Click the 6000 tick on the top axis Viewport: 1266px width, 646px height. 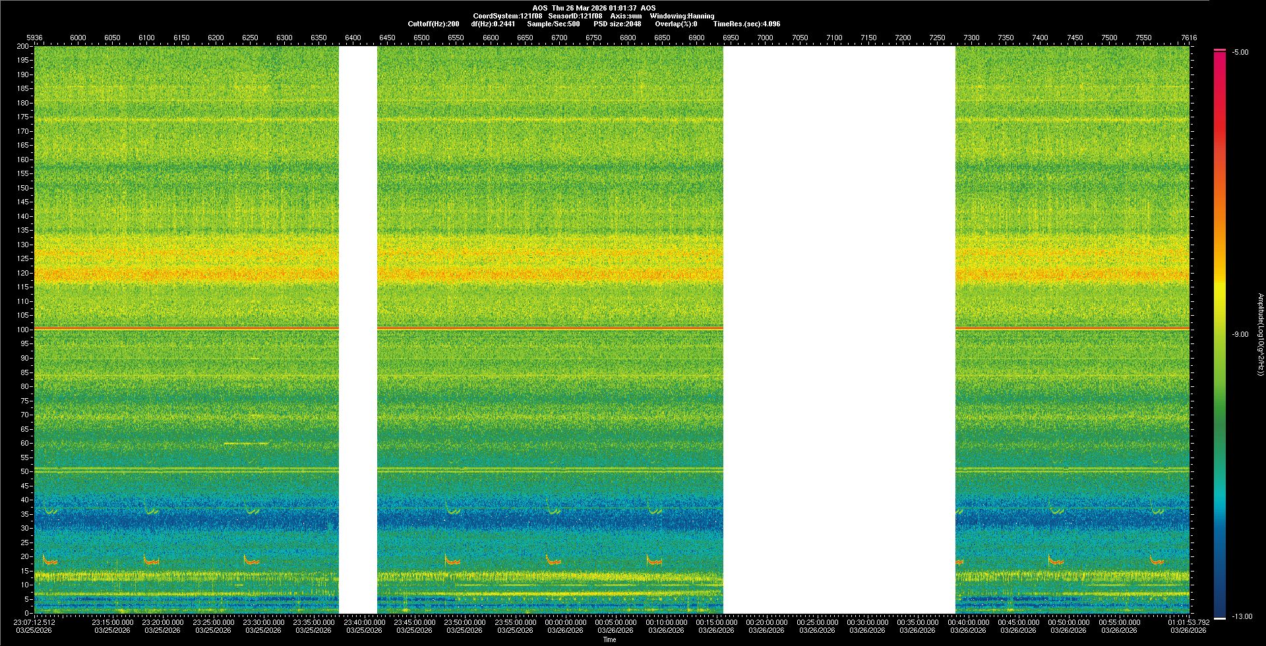tap(78, 38)
